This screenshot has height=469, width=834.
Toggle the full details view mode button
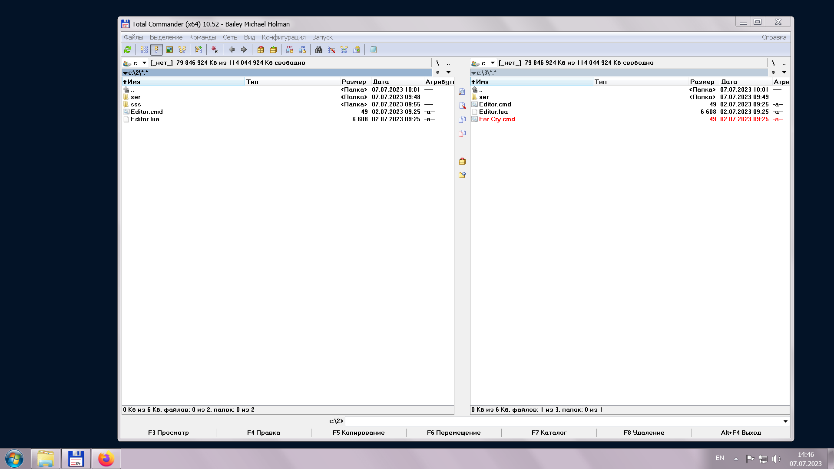pos(157,50)
